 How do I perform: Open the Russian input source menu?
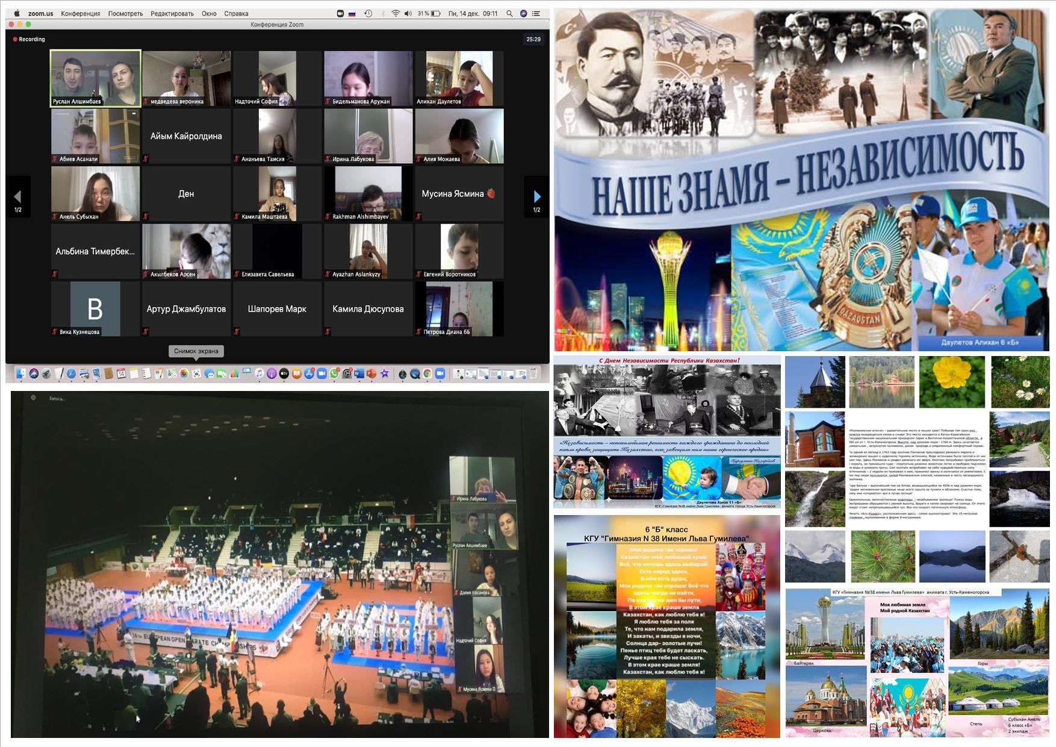click(x=352, y=13)
